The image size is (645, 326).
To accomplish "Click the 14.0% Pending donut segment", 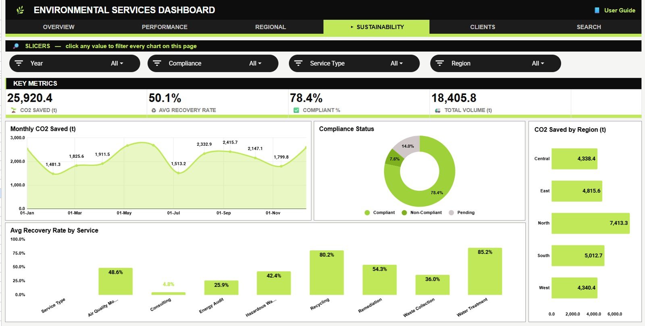I will click(408, 146).
